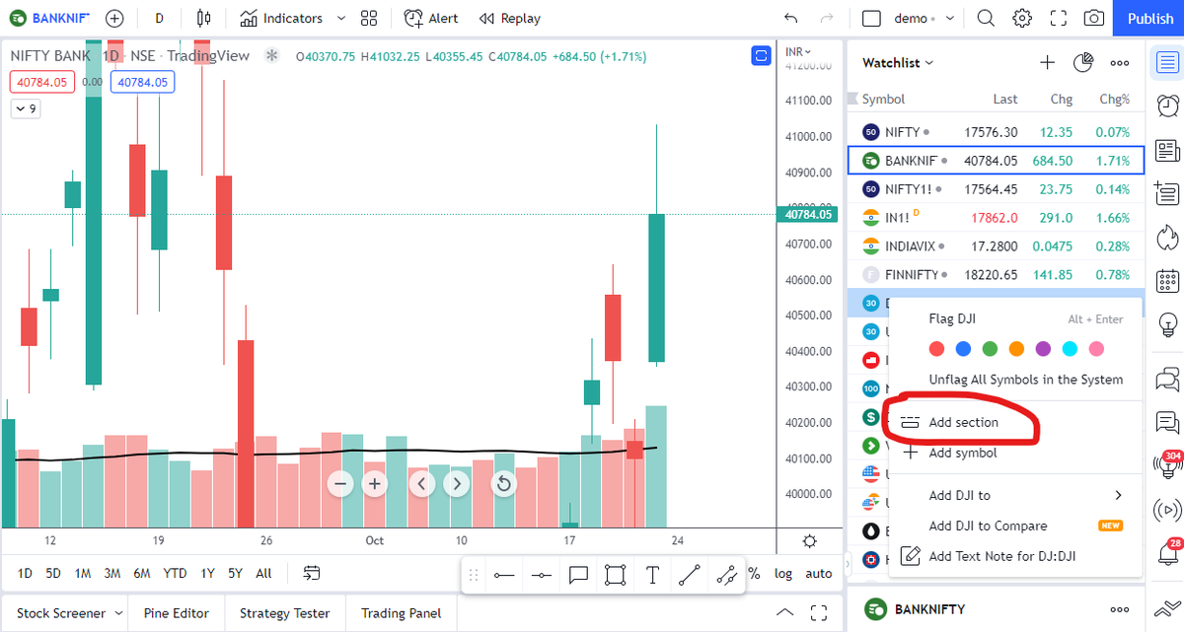Redo the chart action

[827, 18]
